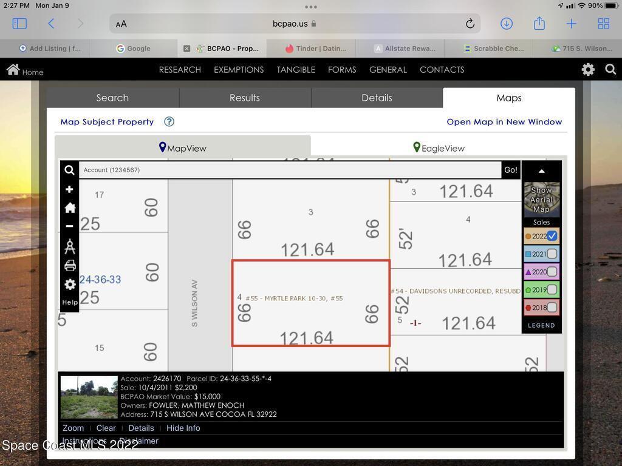The height and width of the screenshot is (466, 622).
Task: Click the print map icon
Action: pyautogui.click(x=69, y=266)
